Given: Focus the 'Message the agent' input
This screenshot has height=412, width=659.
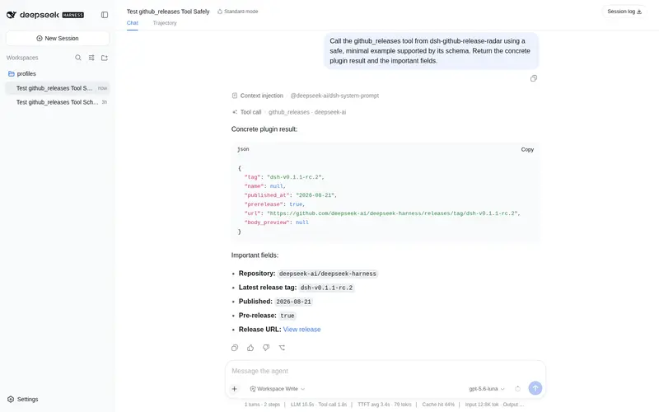Looking at the screenshot, I should pos(386,371).
